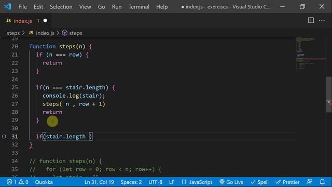This screenshot has height=187, width=332.
Task: Click the commented function steps(n) line 34
Action: click(x=66, y=161)
